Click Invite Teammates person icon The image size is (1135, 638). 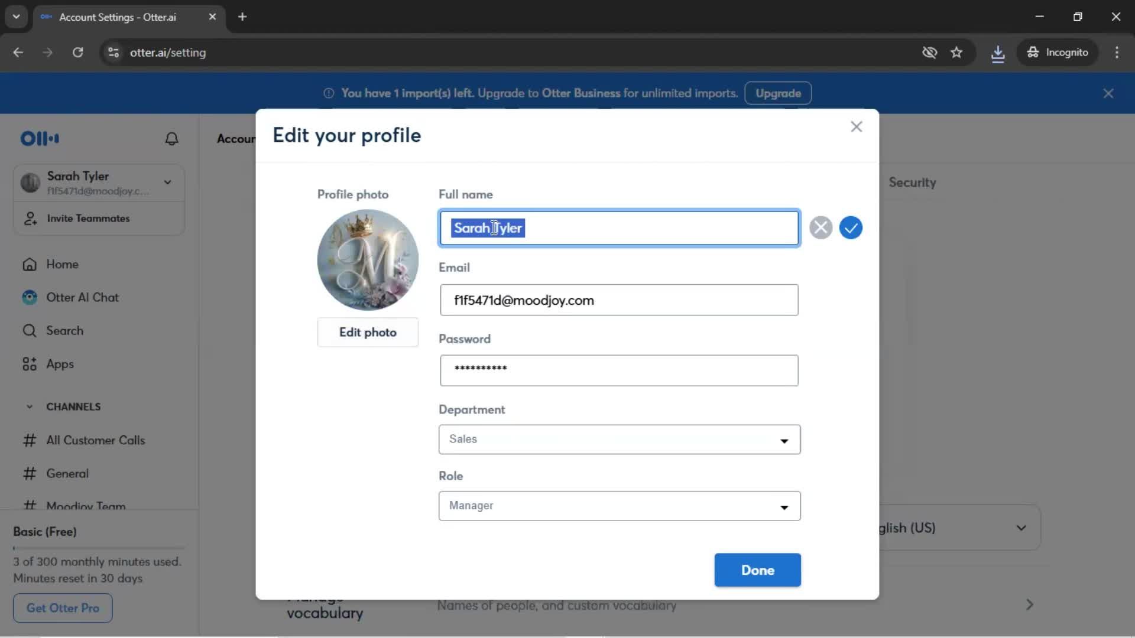pyautogui.click(x=30, y=219)
